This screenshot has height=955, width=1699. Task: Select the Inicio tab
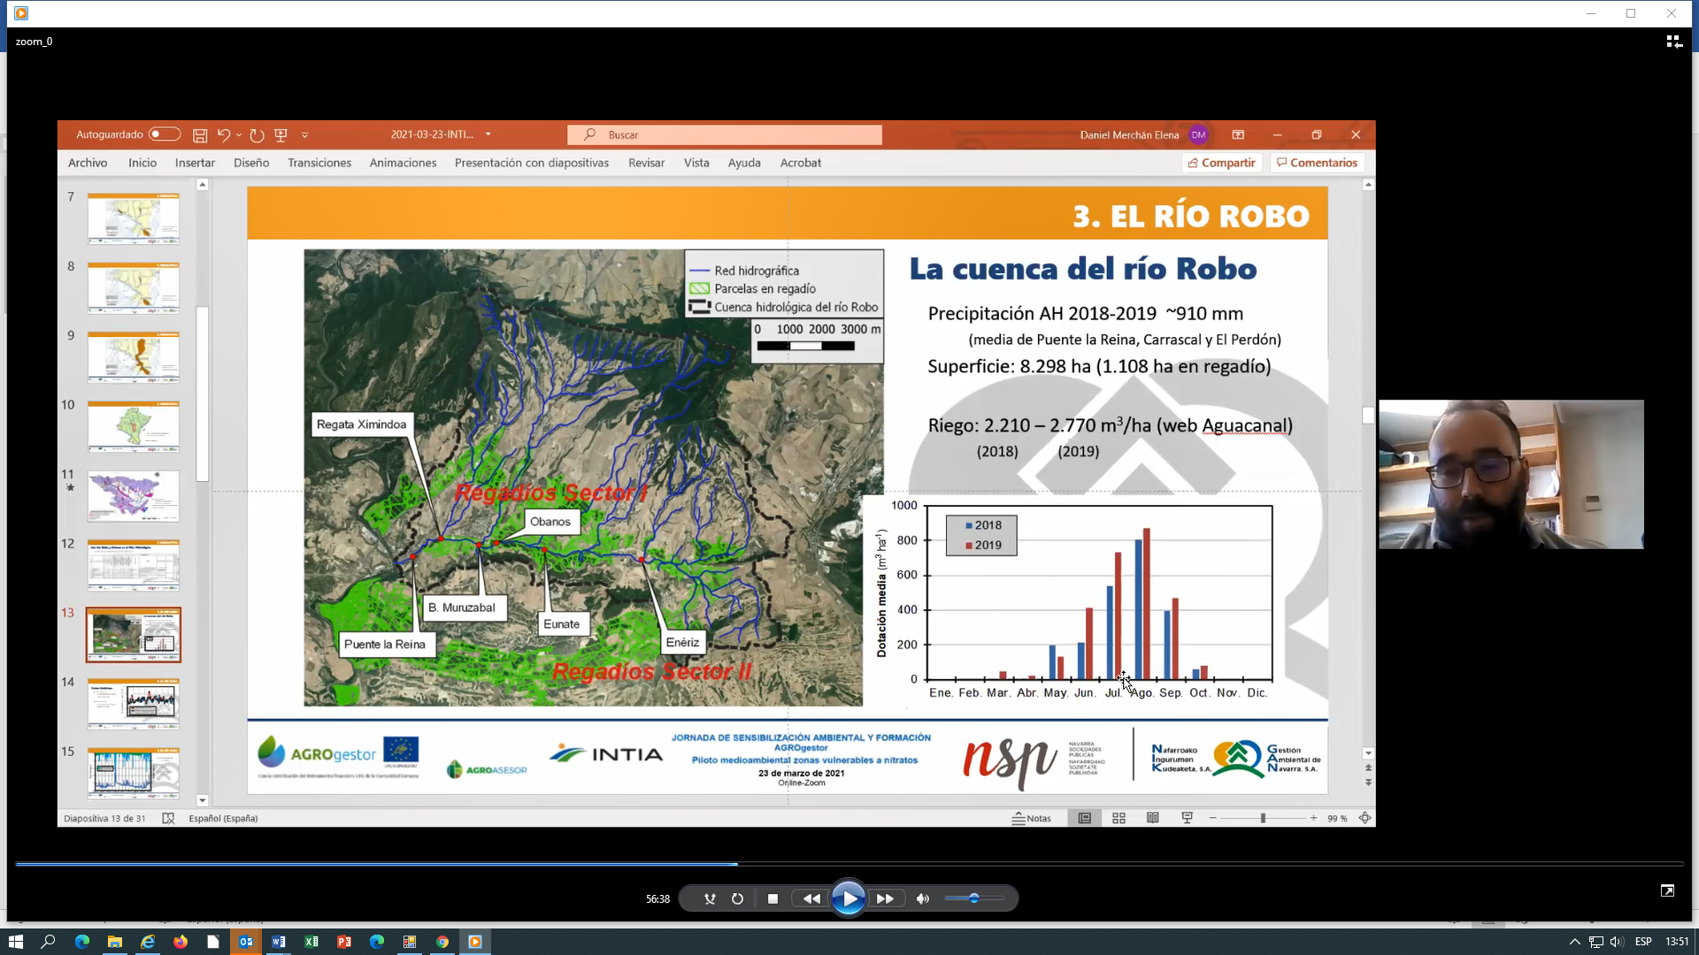(x=142, y=163)
